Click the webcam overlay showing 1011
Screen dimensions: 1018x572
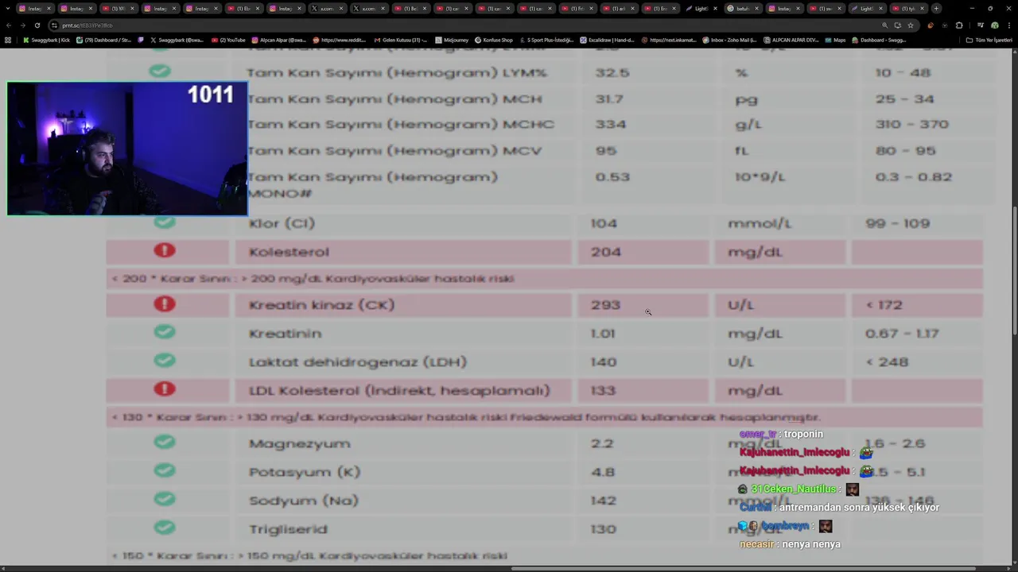coord(127,149)
